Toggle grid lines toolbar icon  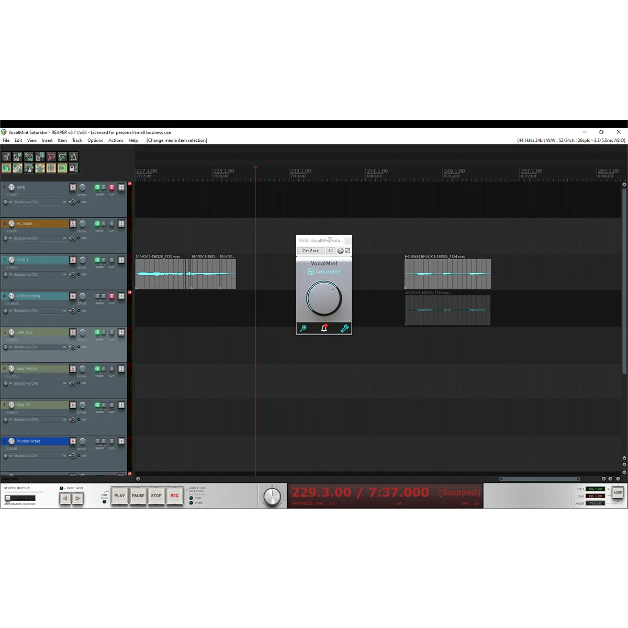[x=51, y=168]
